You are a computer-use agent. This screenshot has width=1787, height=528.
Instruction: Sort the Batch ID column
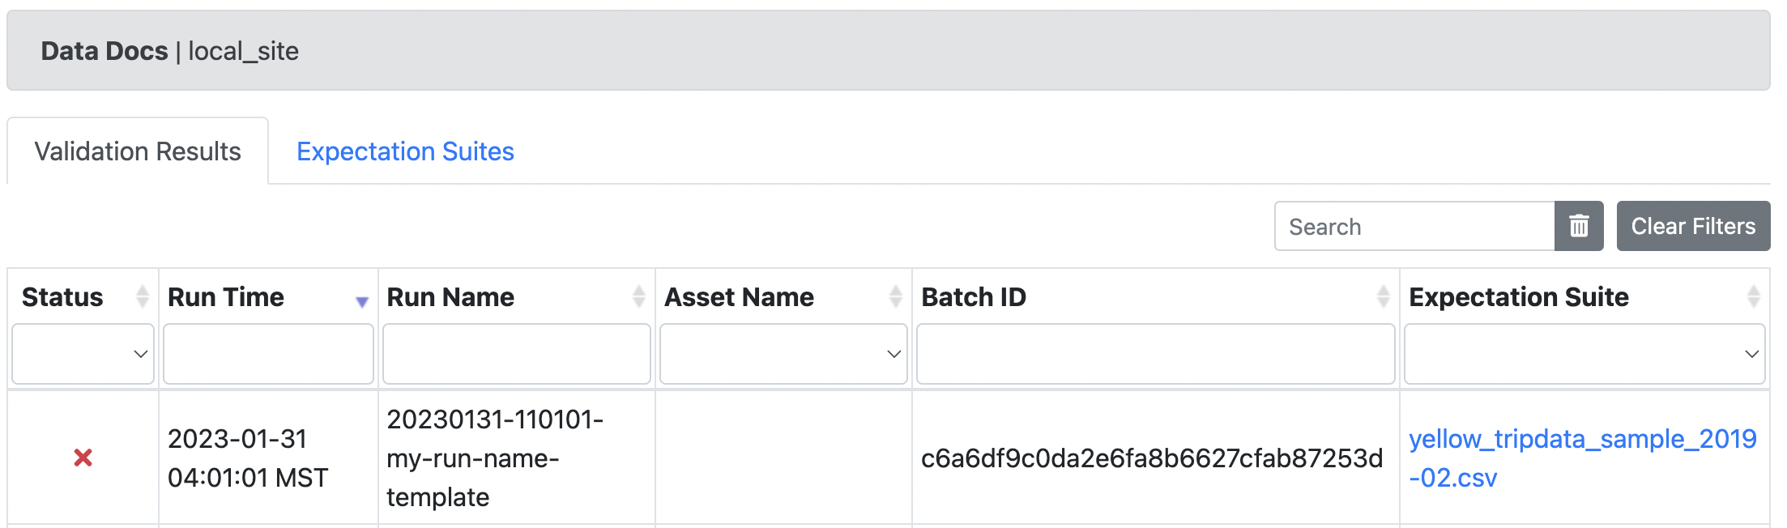point(1383,296)
